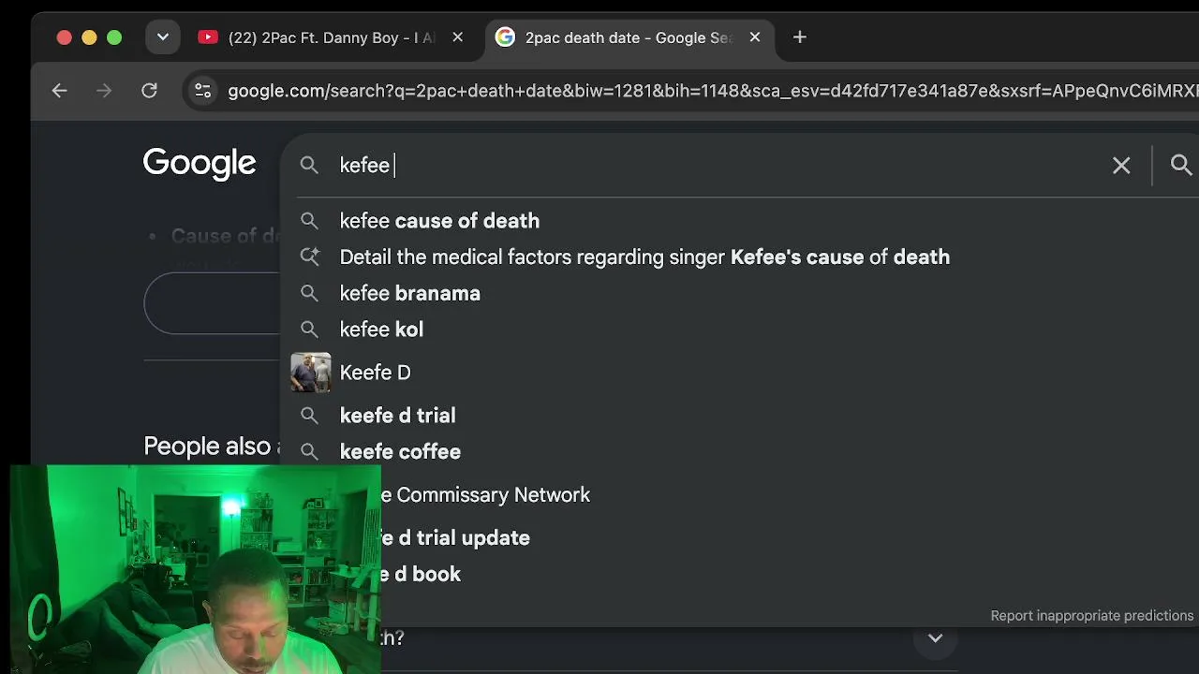Click the YouTube favicon on the first tab
The width and height of the screenshot is (1199, 674).
click(208, 37)
